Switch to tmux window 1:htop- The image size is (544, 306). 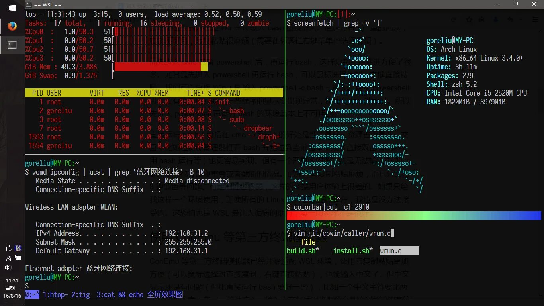pyautogui.click(x=56, y=295)
